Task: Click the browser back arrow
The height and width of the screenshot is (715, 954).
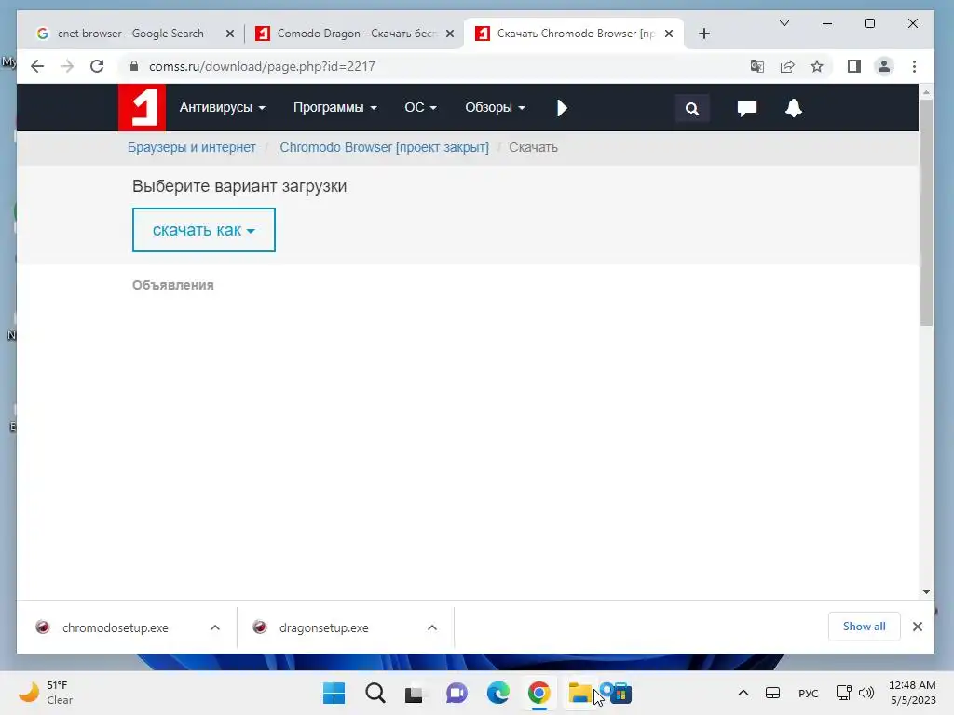Action: click(x=37, y=66)
